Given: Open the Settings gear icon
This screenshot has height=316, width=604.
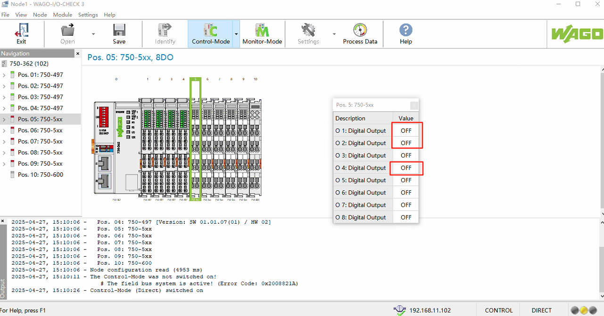Looking at the screenshot, I should [308, 30].
